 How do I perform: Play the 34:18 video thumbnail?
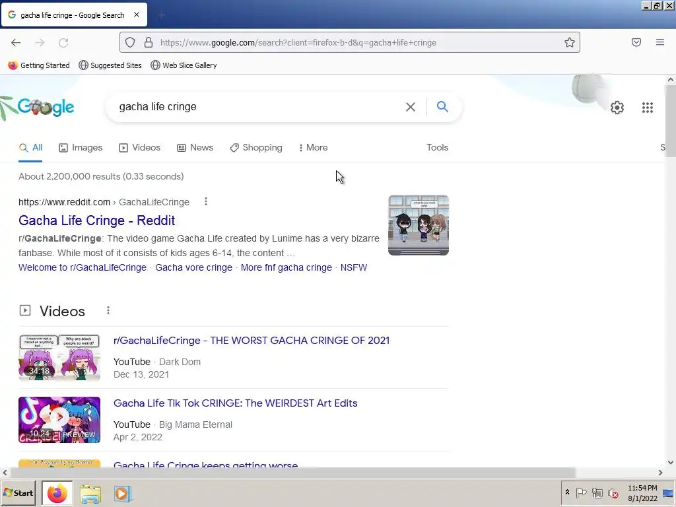(x=59, y=357)
